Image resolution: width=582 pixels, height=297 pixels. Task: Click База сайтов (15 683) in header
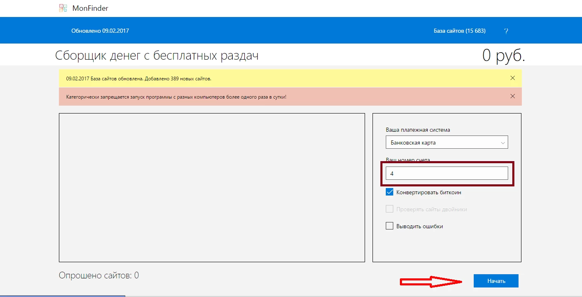pos(460,31)
